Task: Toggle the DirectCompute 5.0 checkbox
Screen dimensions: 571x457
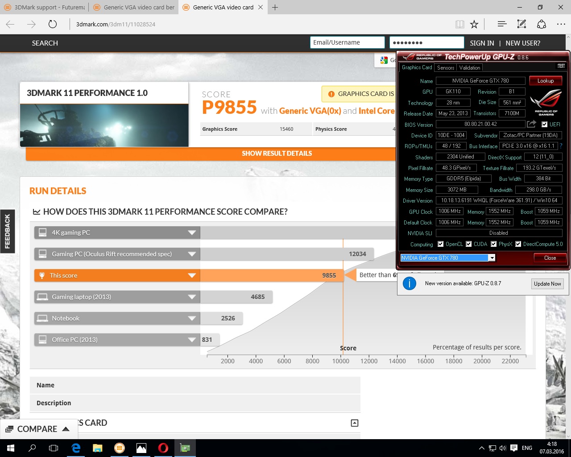Action: click(518, 244)
